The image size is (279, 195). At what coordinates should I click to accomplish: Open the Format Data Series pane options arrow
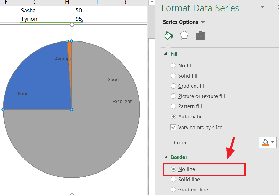tap(262, 7)
